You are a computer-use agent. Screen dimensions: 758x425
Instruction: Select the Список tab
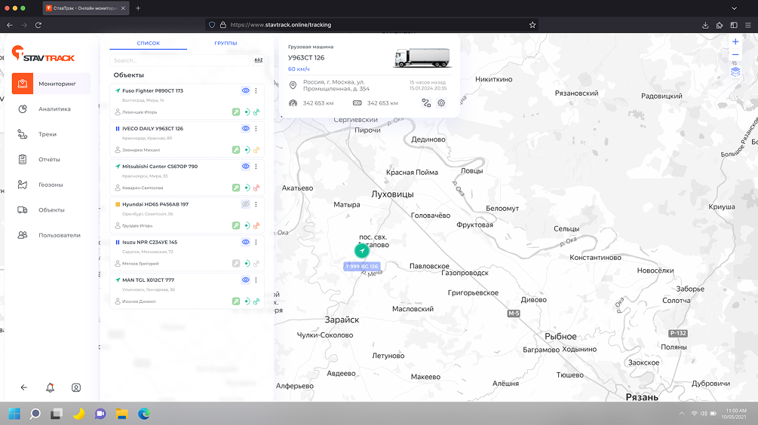point(148,44)
